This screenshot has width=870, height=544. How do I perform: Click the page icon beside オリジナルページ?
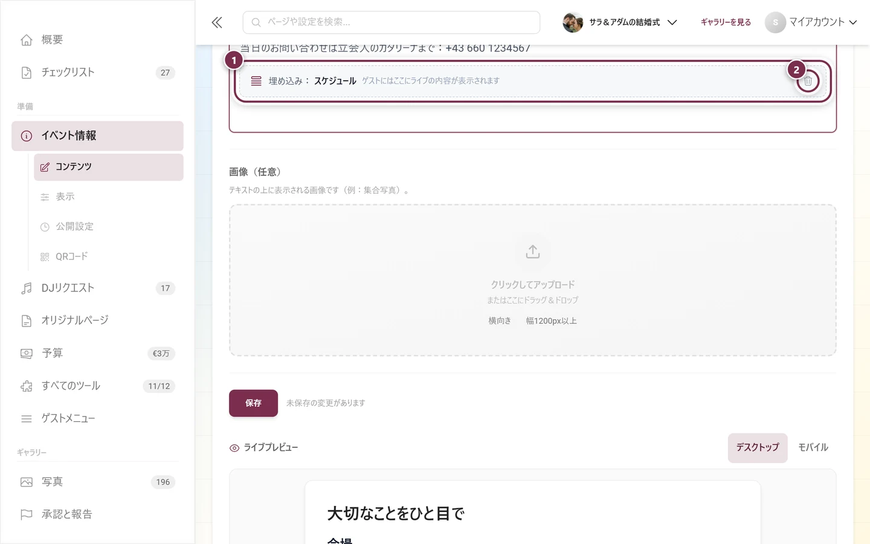point(27,321)
